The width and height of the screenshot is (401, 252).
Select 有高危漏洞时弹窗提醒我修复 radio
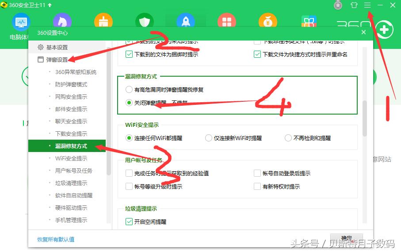[x=129, y=89]
